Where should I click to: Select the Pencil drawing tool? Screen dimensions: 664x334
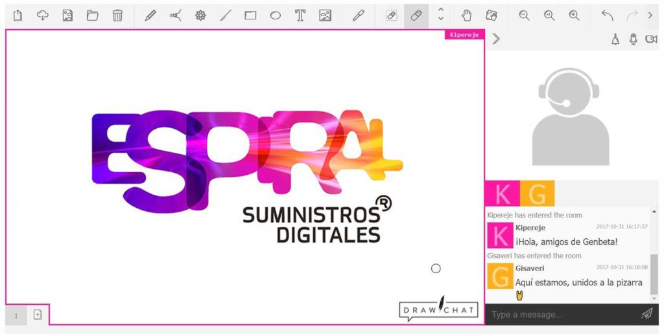(150, 16)
